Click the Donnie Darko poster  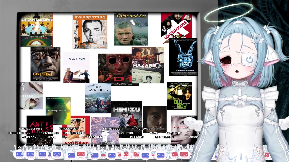pyautogui.click(x=183, y=57)
